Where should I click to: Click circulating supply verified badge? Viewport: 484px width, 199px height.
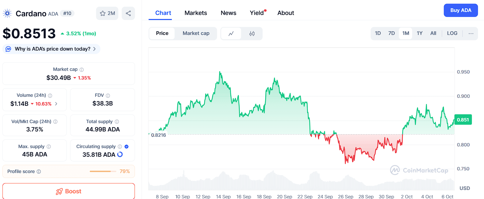pos(127,146)
